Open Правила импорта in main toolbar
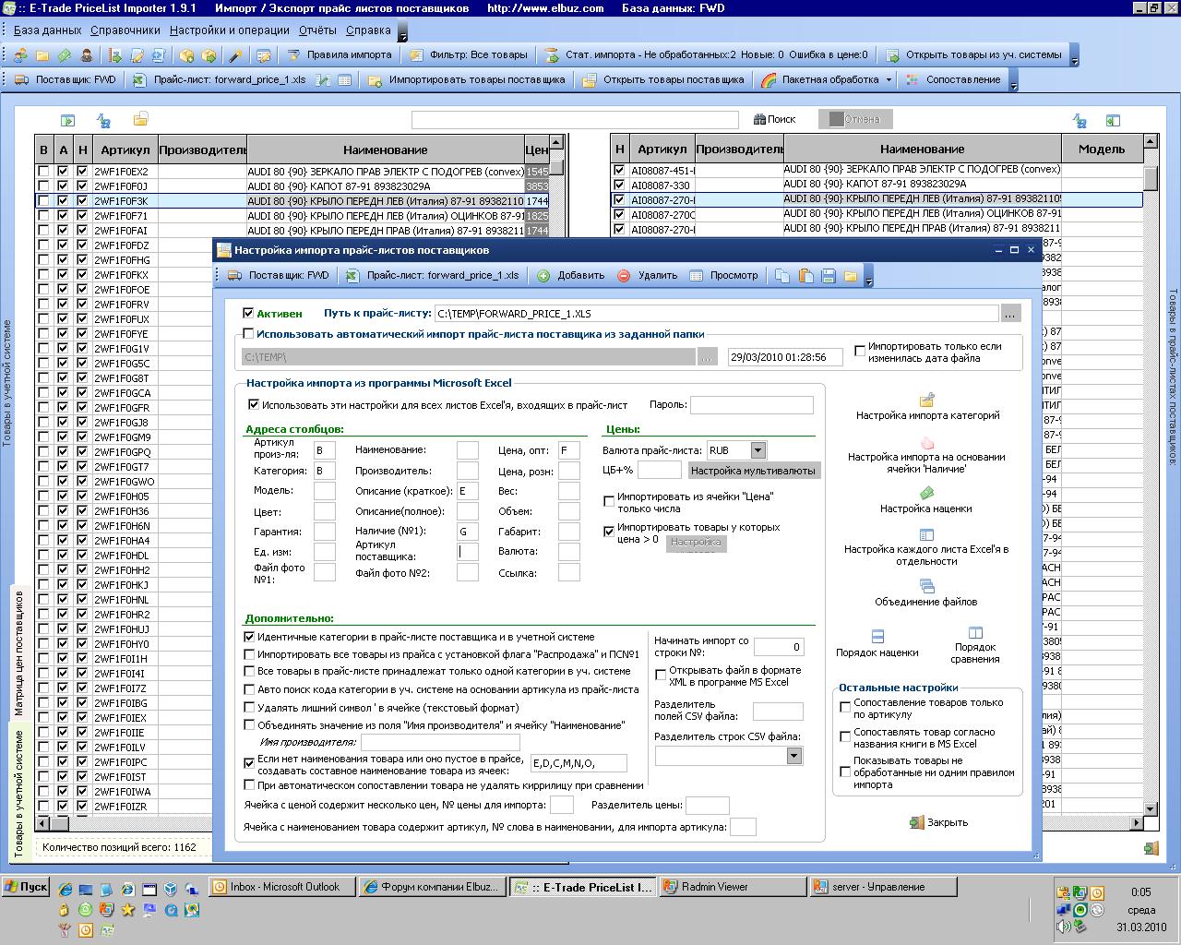Image resolution: width=1181 pixels, height=945 pixels. coord(340,55)
